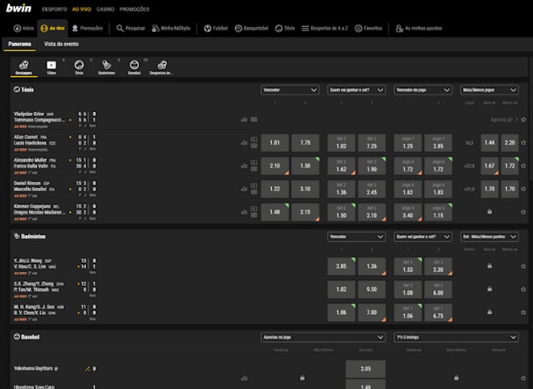The width and height of the screenshot is (533, 389).
Task: Go to the Futebol section
Action: point(216,29)
